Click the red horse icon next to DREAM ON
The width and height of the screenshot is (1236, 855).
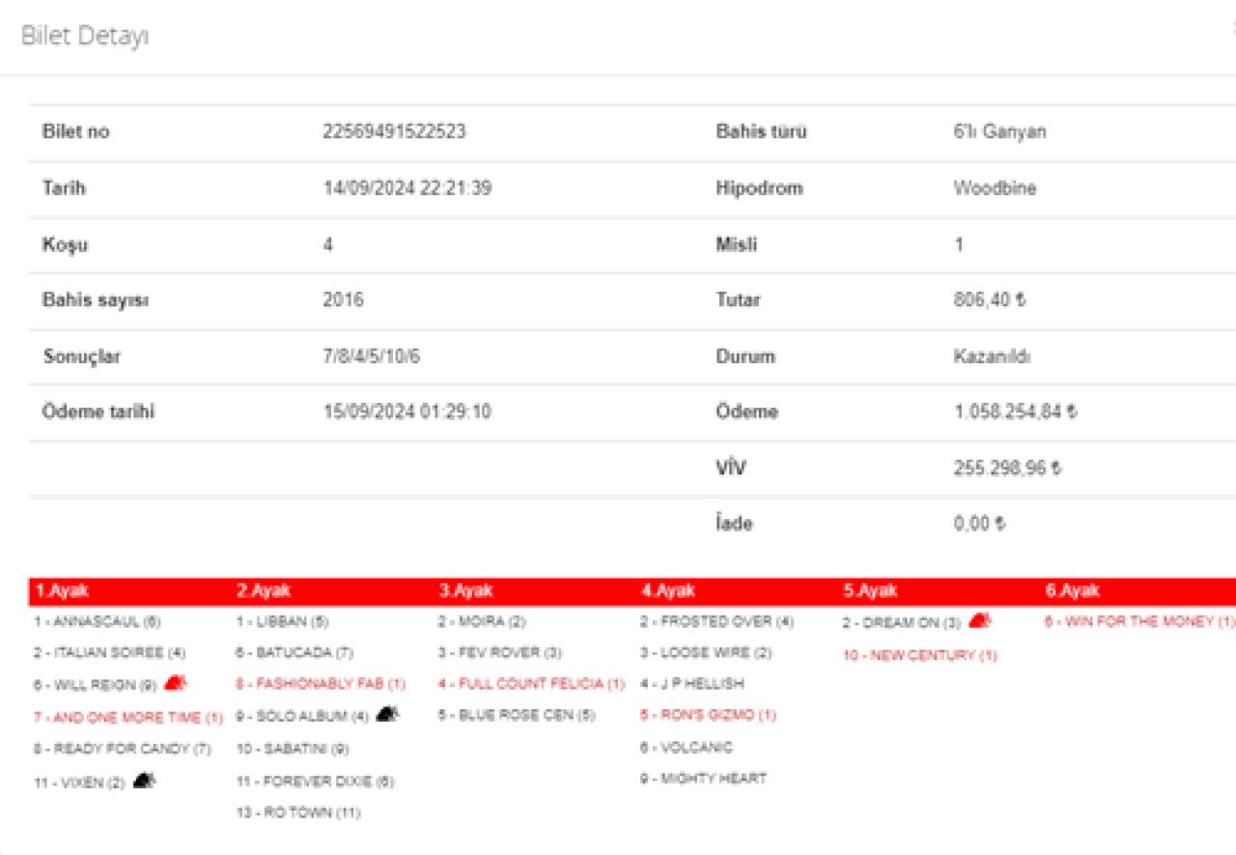pyautogui.click(x=979, y=621)
